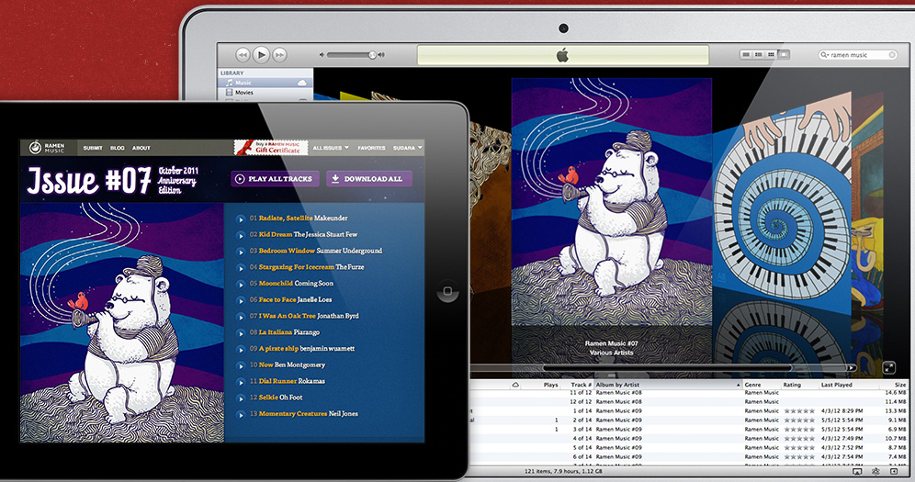This screenshot has width=915, height=482.
Task: Play track 05 Moonchild
Action: click(x=241, y=285)
